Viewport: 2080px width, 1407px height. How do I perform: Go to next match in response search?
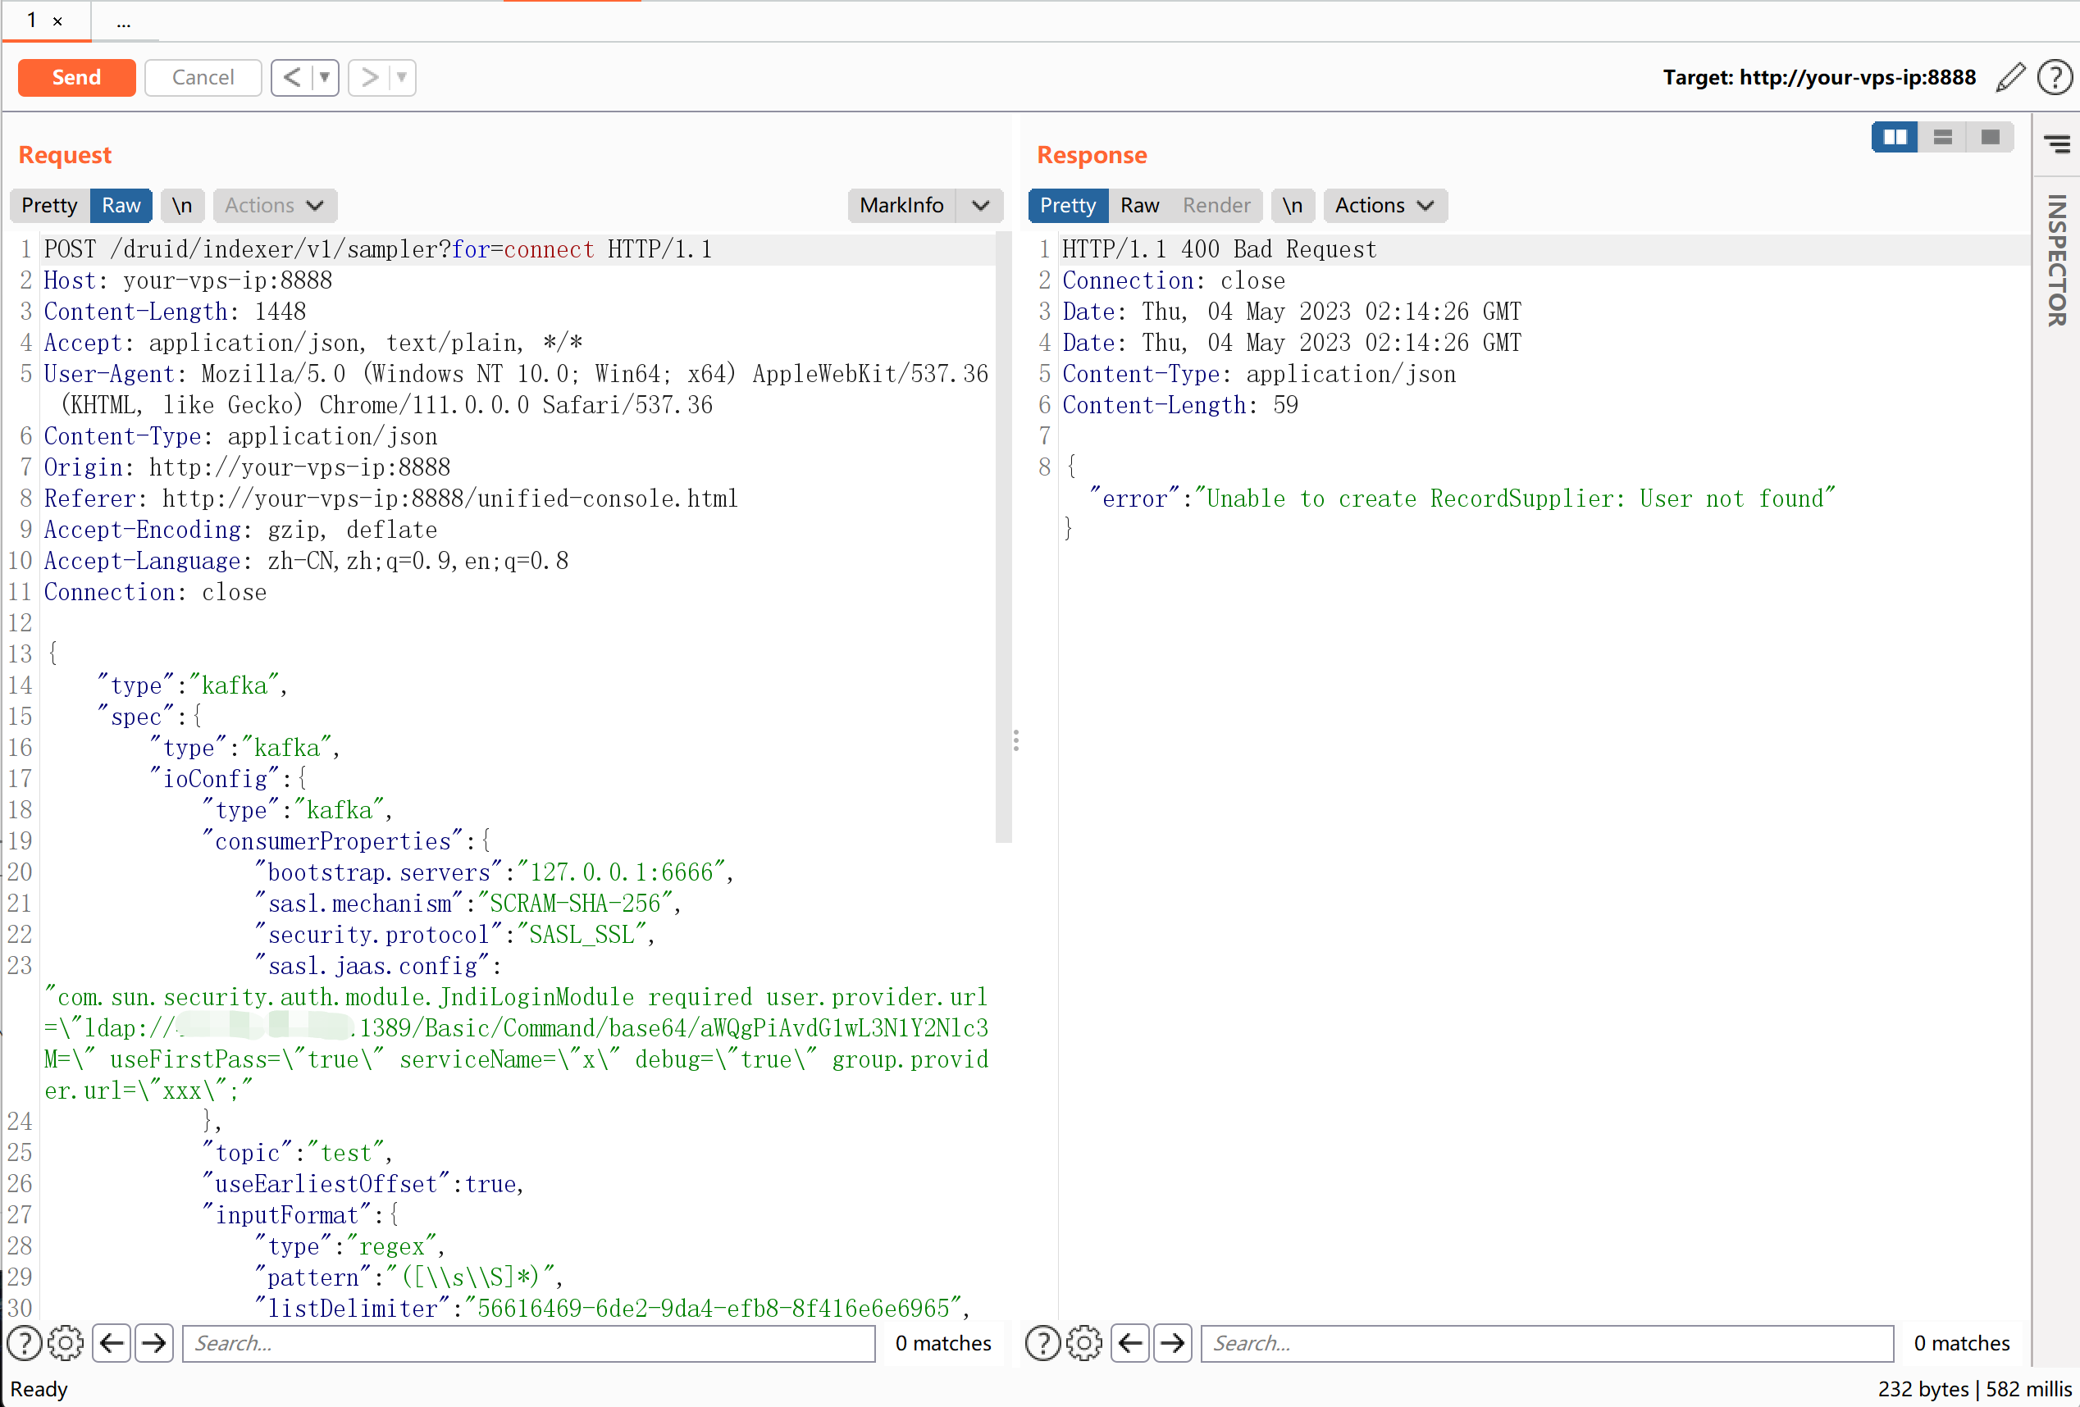pos(1173,1342)
